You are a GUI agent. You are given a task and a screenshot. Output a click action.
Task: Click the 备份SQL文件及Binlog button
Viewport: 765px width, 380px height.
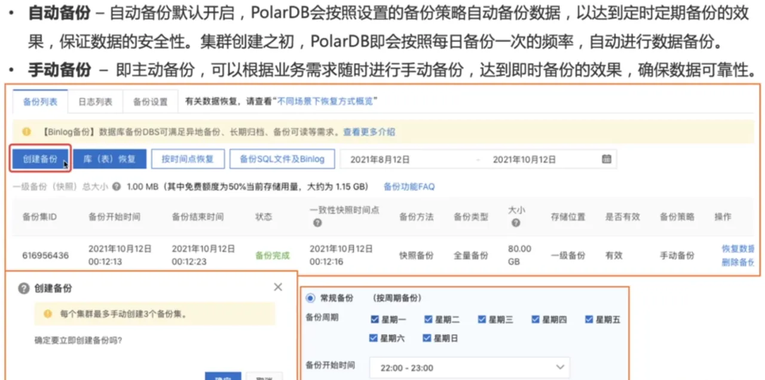282,159
